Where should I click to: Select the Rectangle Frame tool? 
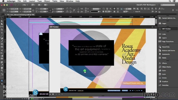pos(2,44)
